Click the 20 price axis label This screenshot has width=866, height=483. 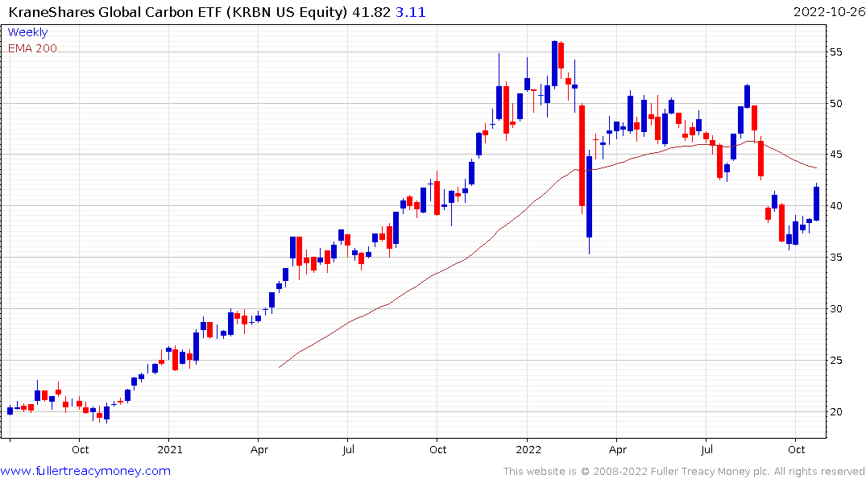(835, 412)
